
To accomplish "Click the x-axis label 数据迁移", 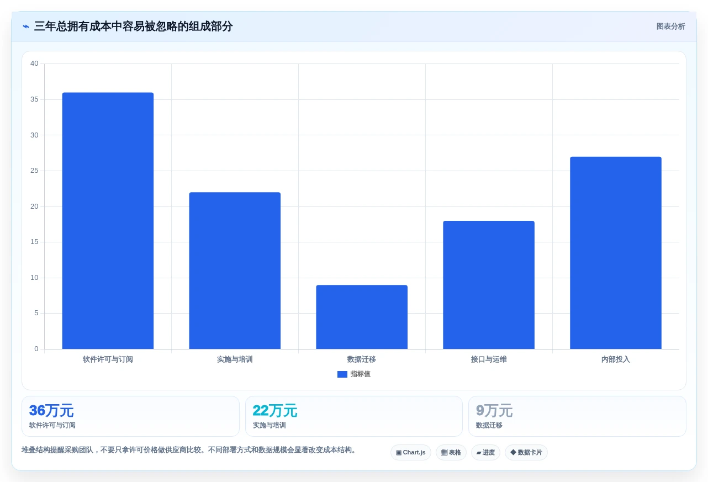I will point(362,359).
